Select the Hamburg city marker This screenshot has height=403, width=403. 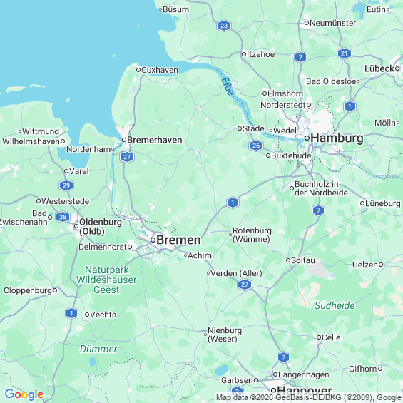coord(307,138)
